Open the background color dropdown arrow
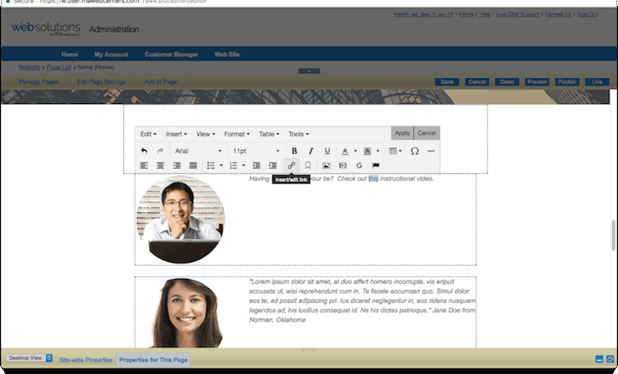Viewport: 618px width, 374px height. point(378,151)
